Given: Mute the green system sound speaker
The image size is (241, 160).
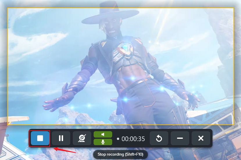Looking at the screenshot, I should click(x=103, y=134).
